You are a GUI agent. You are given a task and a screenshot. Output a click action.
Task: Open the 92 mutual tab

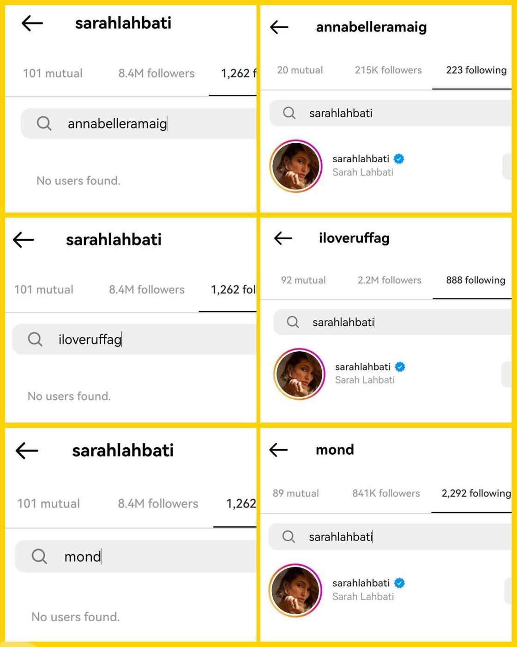pyautogui.click(x=303, y=280)
